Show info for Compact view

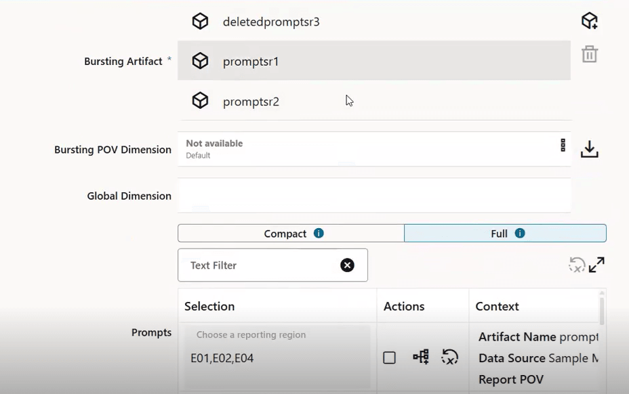click(x=319, y=234)
